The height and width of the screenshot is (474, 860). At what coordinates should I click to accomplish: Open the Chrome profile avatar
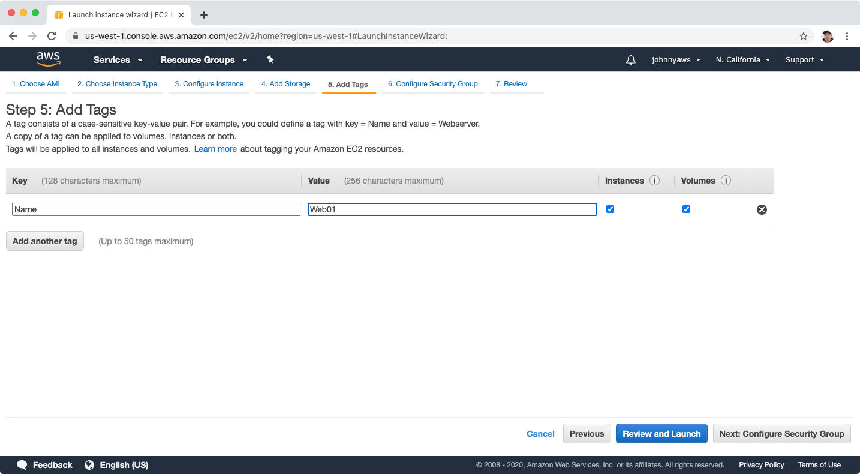coord(828,36)
